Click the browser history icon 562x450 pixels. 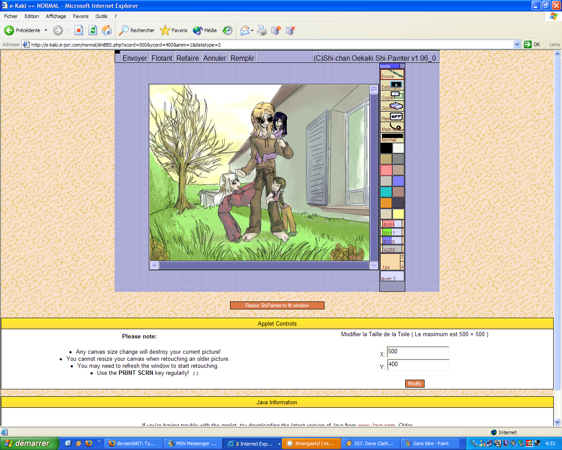tap(227, 30)
